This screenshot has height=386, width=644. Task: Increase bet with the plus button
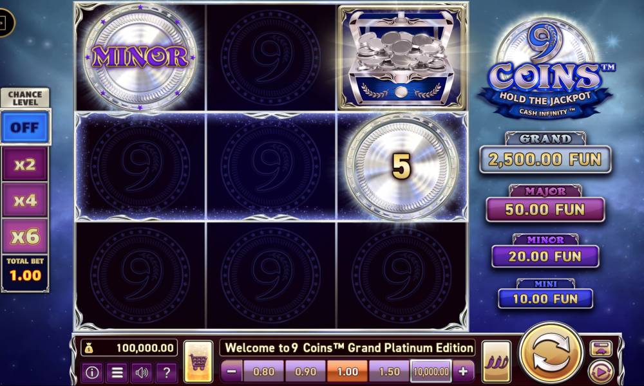coord(463,372)
